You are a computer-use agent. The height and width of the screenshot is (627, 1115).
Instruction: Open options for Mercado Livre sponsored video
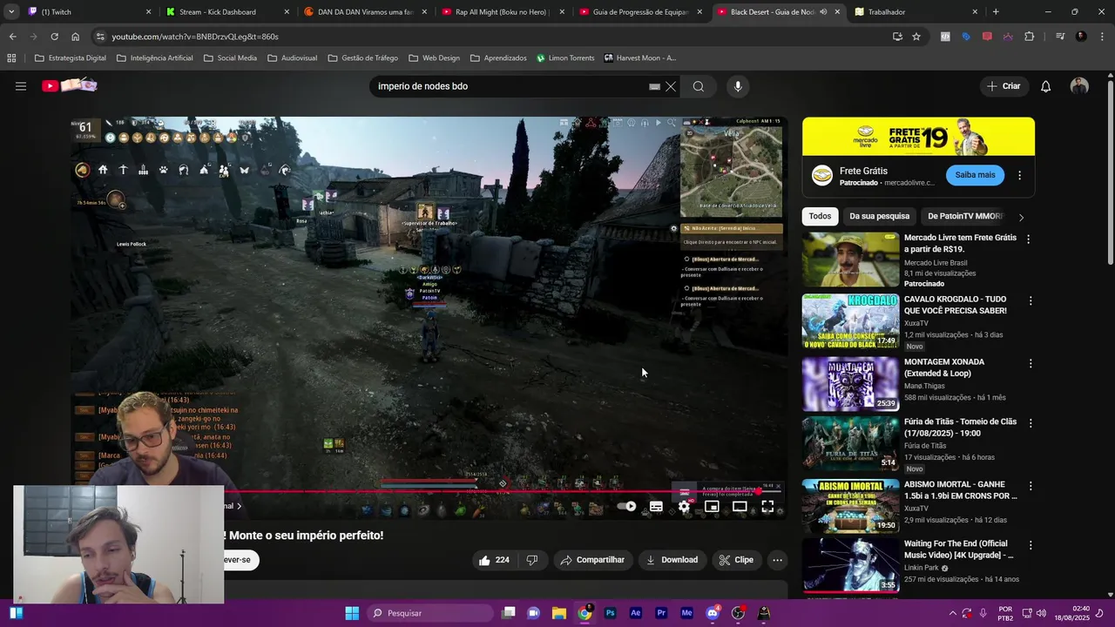pos(1028,239)
